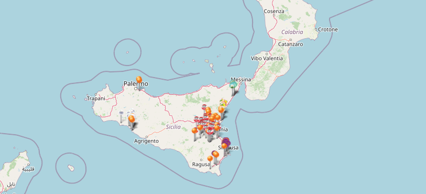Open the lone white marker southeast of Trapani
The width and height of the screenshot is (426, 194).
[x=121, y=113]
